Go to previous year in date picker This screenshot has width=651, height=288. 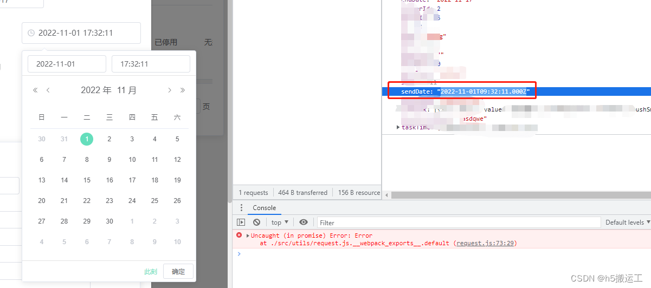(35, 90)
